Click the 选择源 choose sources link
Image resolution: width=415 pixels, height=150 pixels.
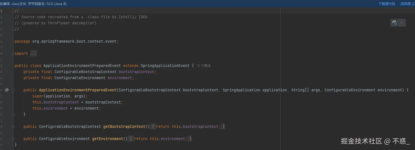coord(407,4)
